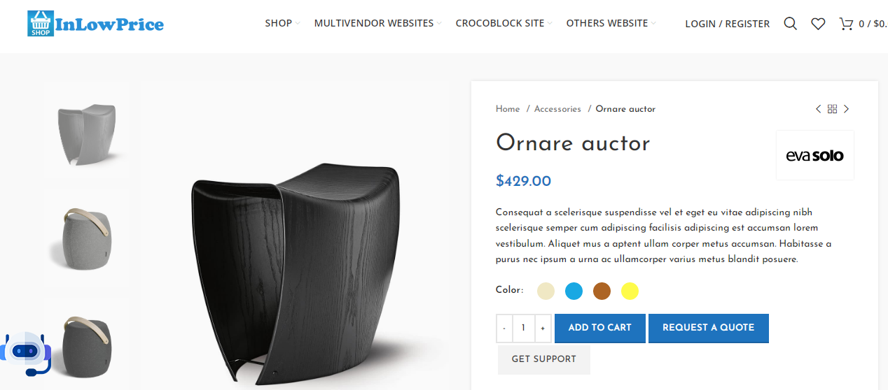Increase quantity with the plus button
The width and height of the screenshot is (888, 390).
[x=542, y=328]
